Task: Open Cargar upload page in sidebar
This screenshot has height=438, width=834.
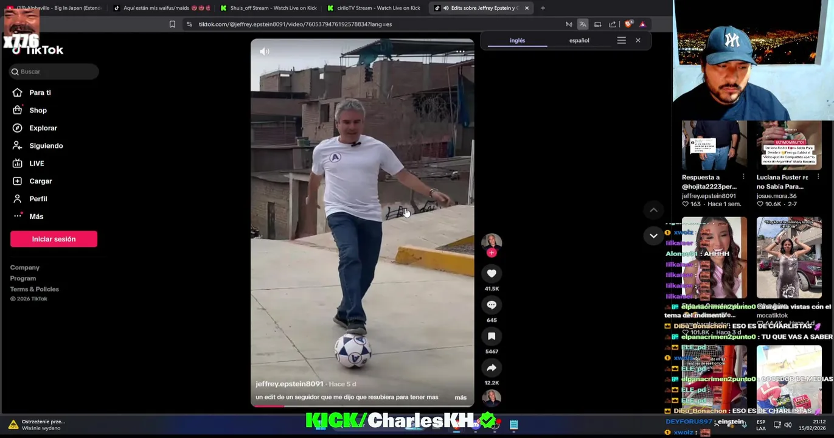Action: coord(40,181)
